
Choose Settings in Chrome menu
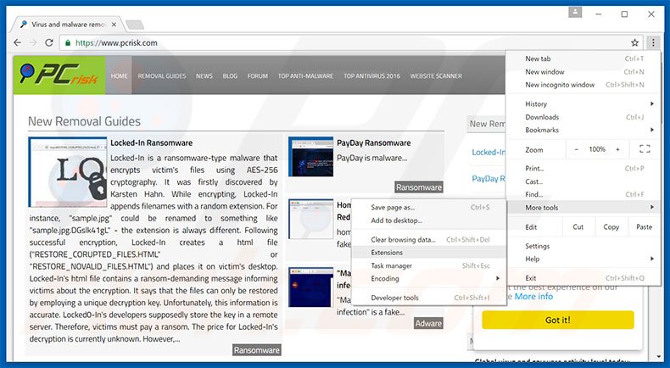point(538,246)
